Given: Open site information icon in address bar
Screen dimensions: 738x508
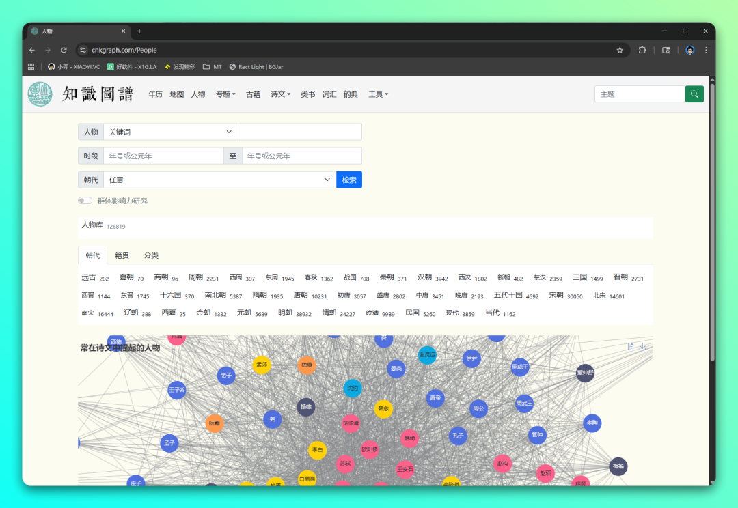Looking at the screenshot, I should coord(83,50).
